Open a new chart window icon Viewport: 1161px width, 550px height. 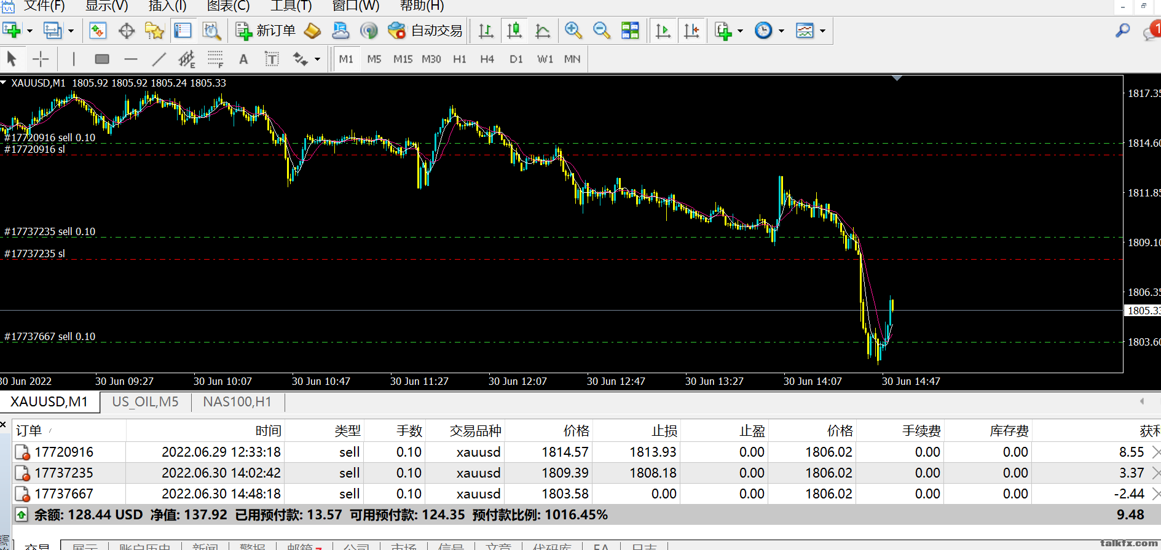[x=12, y=31]
